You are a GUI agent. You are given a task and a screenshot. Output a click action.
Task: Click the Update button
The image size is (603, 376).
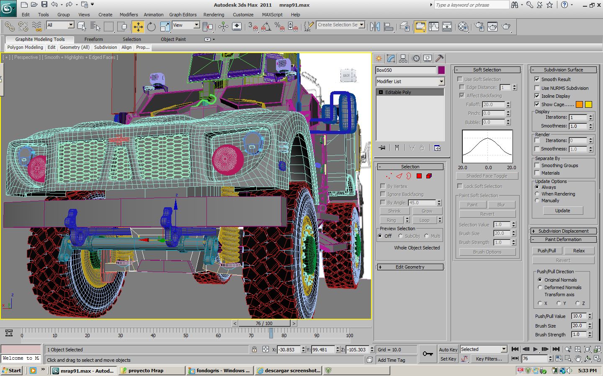tap(562, 211)
